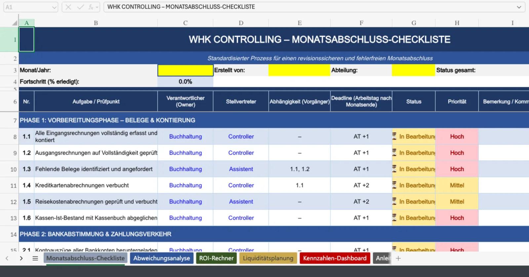Select status icon for task 1.4
Image resolution: width=529 pixels, height=277 pixels.
(x=394, y=185)
